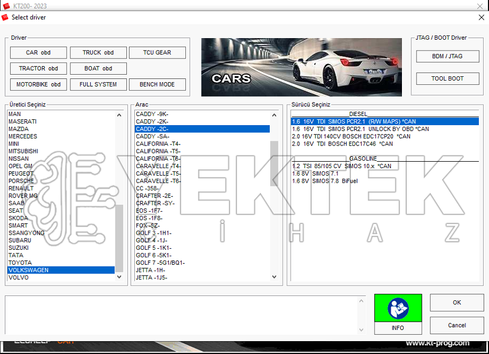The width and height of the screenshot is (489, 354).
Task: Click the Arac list scrollbar thumb
Action: [x=274, y=163]
